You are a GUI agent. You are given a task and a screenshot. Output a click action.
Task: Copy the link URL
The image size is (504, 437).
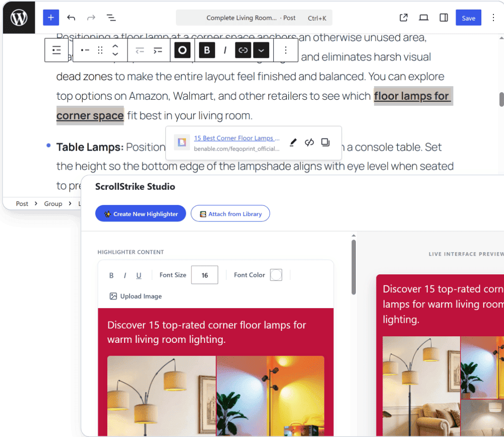tap(326, 142)
